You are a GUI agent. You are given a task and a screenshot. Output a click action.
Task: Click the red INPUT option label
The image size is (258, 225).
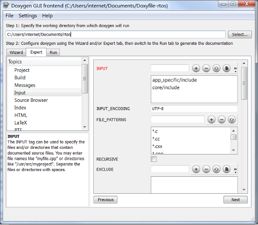point(102,68)
